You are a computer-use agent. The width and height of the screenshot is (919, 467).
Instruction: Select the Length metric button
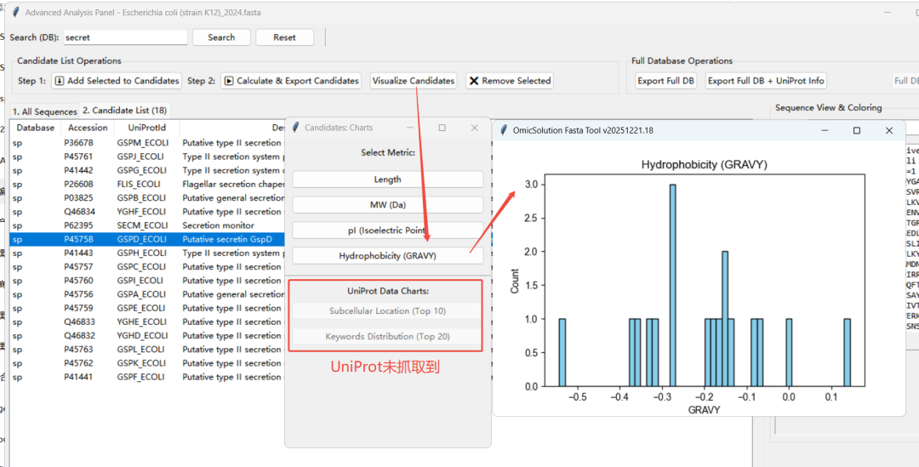click(x=387, y=179)
